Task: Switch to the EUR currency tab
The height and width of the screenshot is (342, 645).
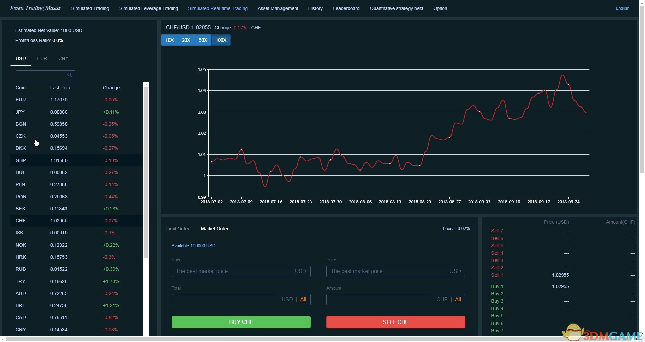Action: (x=42, y=58)
